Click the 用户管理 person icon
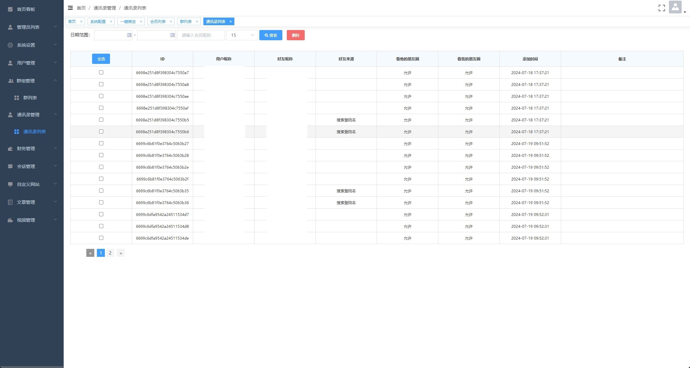This screenshot has width=690, height=368. (x=10, y=63)
